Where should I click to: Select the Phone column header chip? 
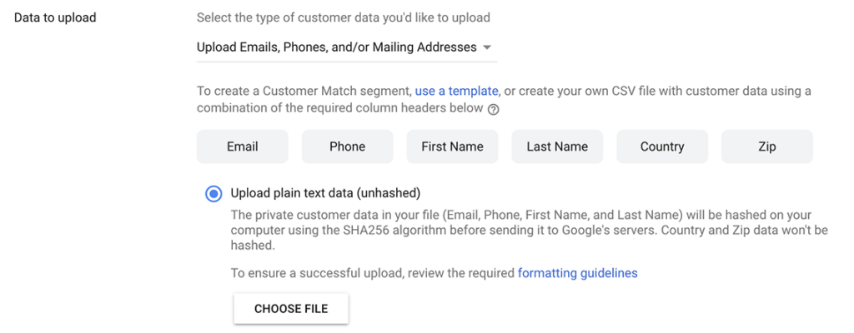coord(347,147)
